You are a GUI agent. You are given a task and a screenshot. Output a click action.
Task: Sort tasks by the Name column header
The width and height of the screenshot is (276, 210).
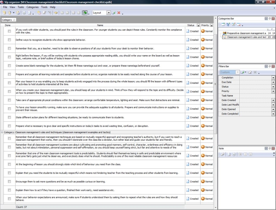(100, 25)
